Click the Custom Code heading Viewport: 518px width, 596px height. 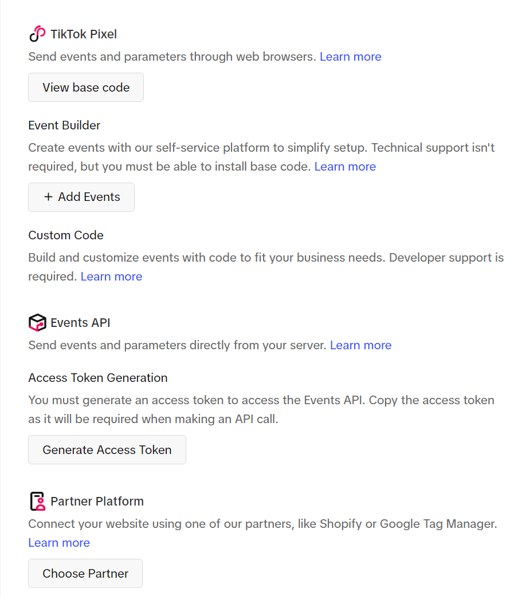(66, 235)
